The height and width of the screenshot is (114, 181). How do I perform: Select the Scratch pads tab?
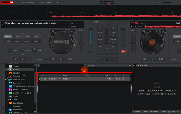tap(27, 37)
